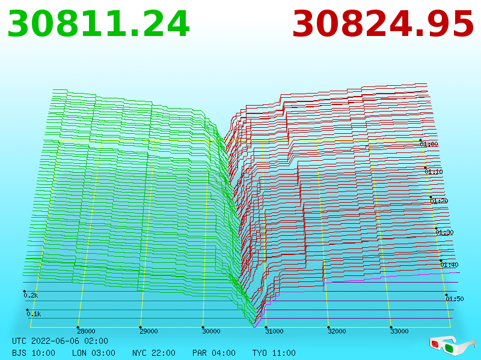The image size is (481, 360).
Task: Click the 01:20 time axis marker
Action: (x=440, y=201)
